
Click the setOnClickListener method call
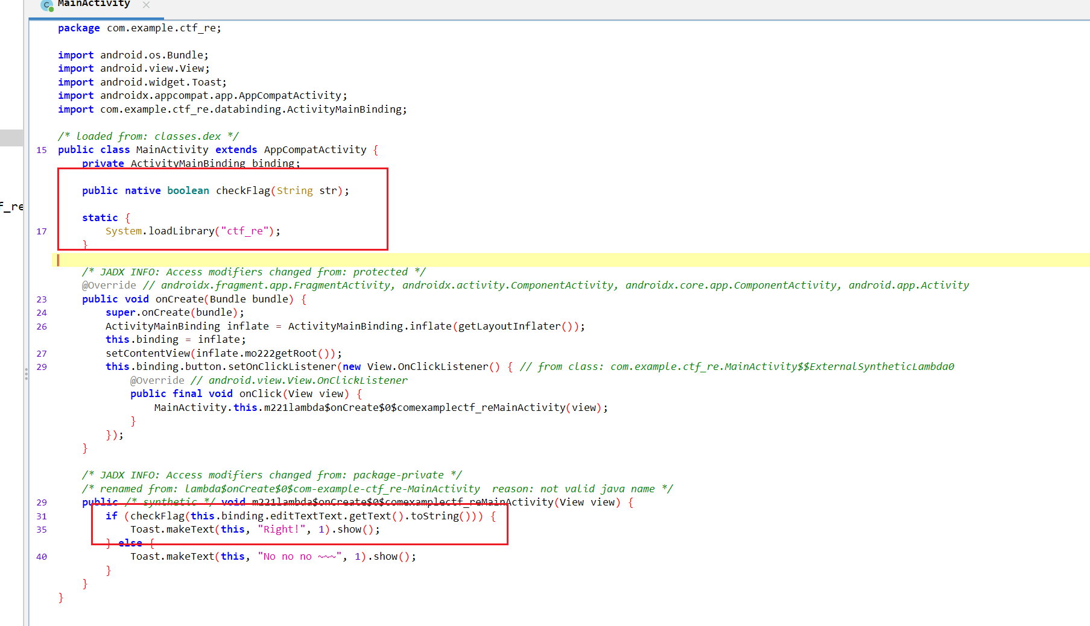coord(282,367)
